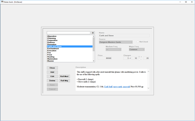This screenshot has height=121, width=195.
Task: Minimize the Master Assist window
Action: pos(180,2)
